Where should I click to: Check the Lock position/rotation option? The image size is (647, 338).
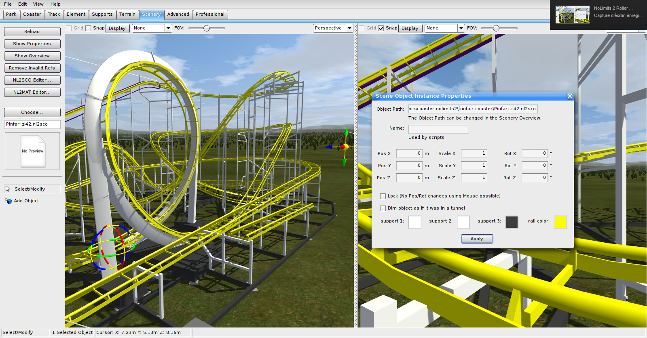pos(383,196)
